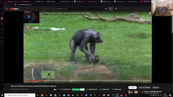Switch to the Мессенджер browser tab

[52, 1]
